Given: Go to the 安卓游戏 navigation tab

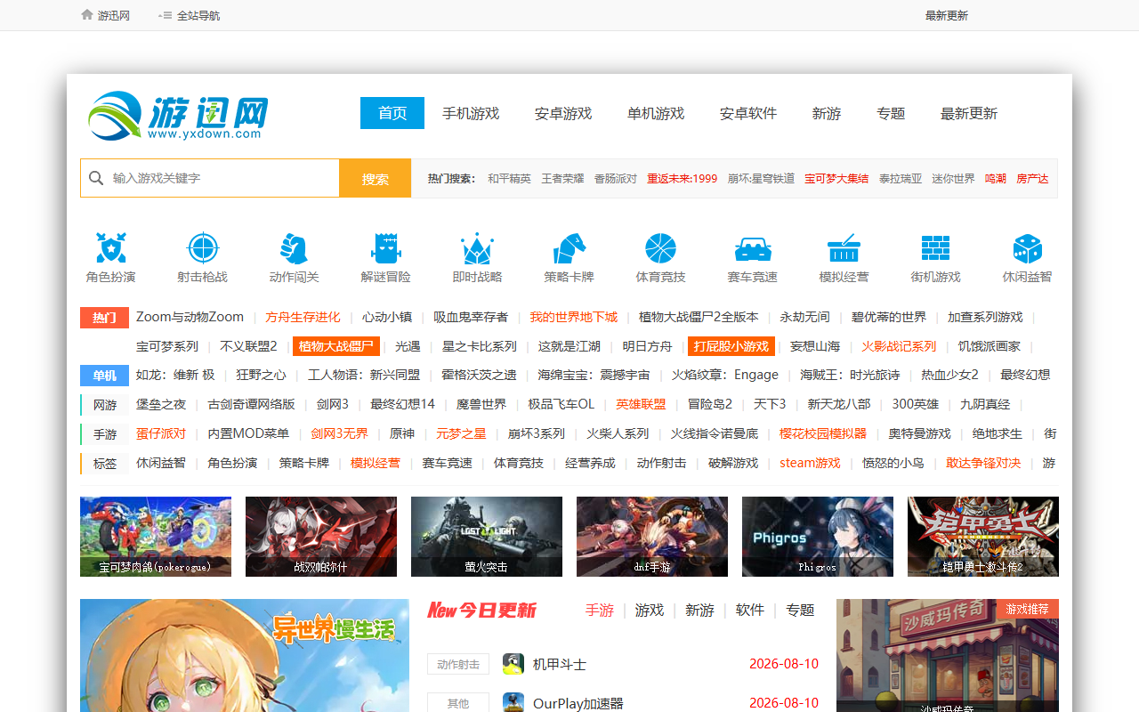Looking at the screenshot, I should click(x=563, y=113).
